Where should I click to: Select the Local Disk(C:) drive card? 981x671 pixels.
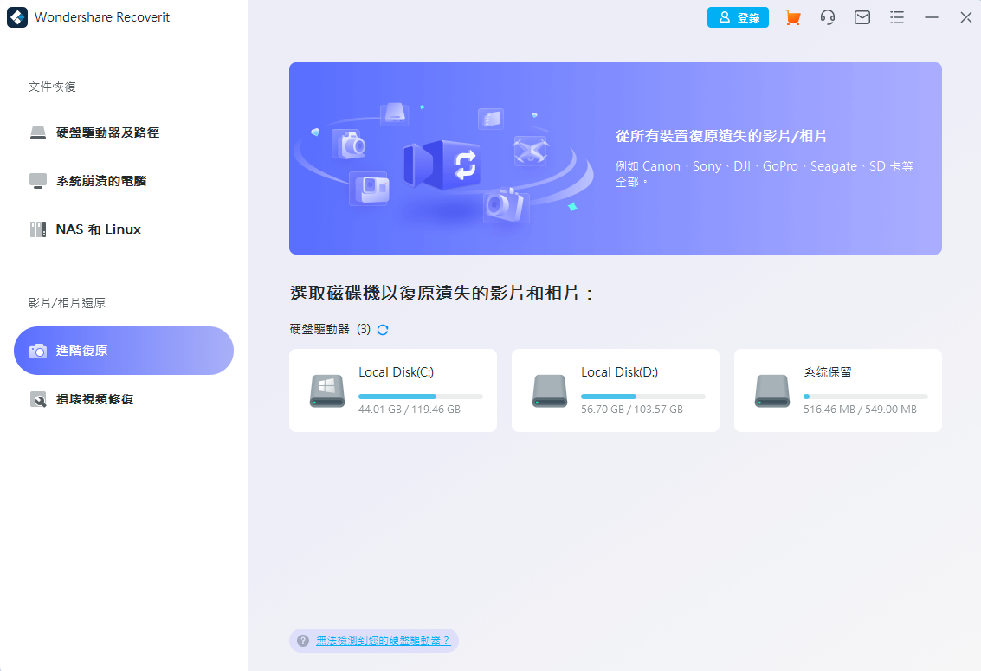point(393,390)
